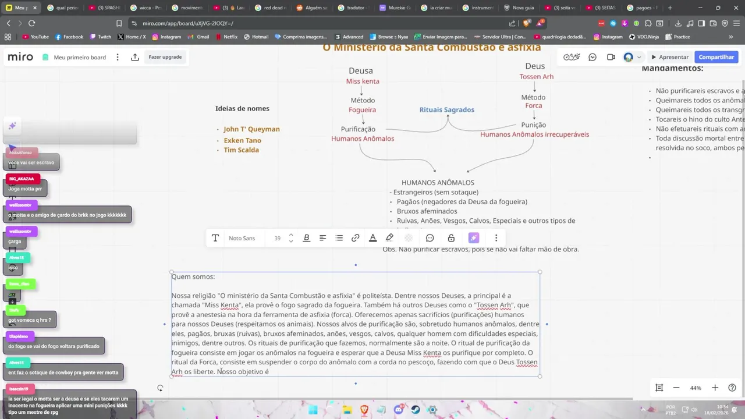Increase font size with up stepper
The height and width of the screenshot is (419, 745).
click(291, 235)
